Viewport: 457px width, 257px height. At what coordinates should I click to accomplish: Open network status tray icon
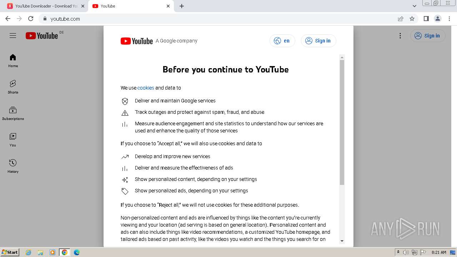[x=415, y=252]
